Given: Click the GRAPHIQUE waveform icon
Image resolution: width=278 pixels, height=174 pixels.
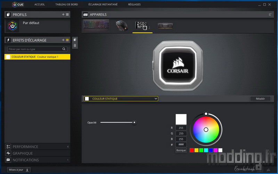Looking at the screenshot, I should click(8, 153).
